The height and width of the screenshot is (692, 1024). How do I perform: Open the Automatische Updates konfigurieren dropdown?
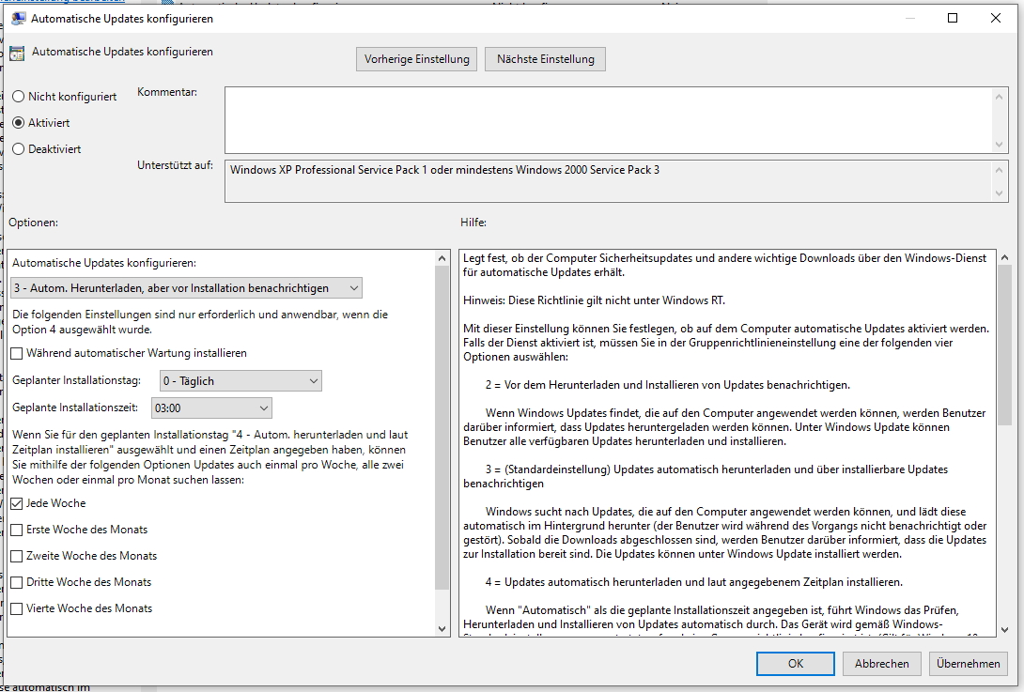click(187, 288)
